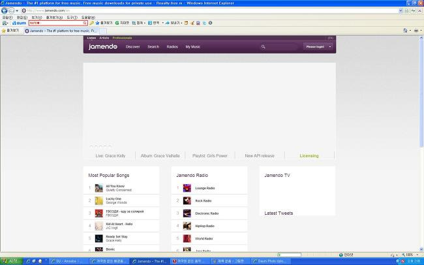Click the magnifier in zum search box
Image resolution: width=424 pixels, height=265 pixels.
pyautogui.click(x=85, y=23)
